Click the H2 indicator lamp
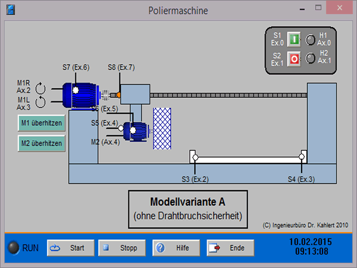Viewport: 357px width, 268px height. [310, 59]
